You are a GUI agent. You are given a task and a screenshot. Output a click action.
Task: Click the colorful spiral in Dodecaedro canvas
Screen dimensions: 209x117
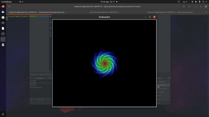[x=104, y=63]
